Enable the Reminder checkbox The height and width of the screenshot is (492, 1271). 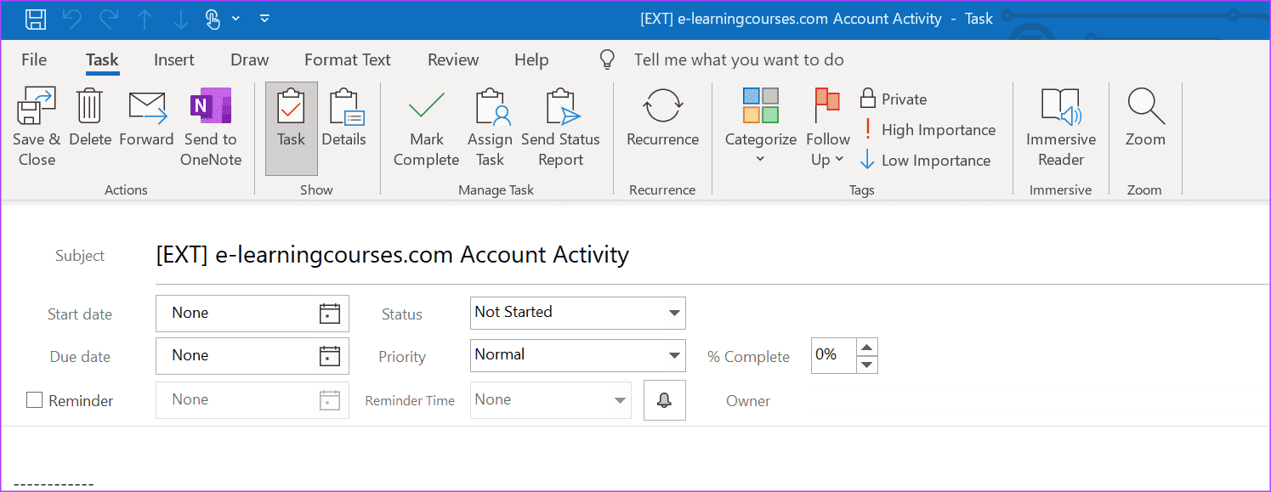[34, 400]
